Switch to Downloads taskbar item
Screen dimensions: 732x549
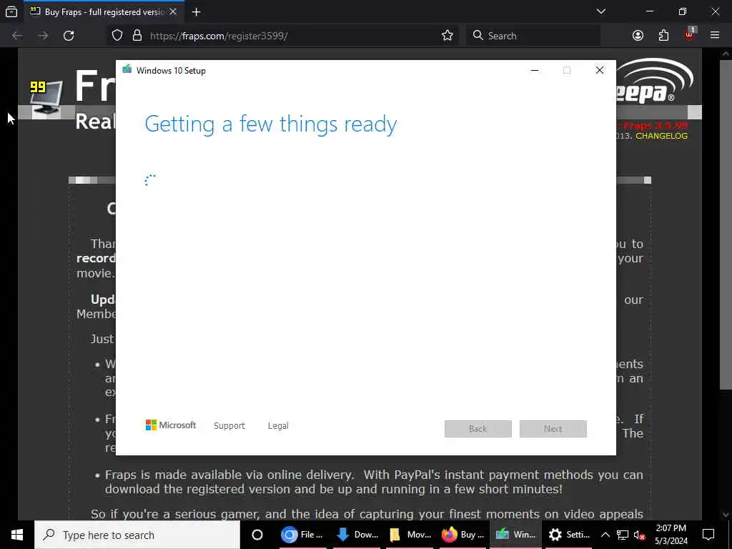(357, 535)
